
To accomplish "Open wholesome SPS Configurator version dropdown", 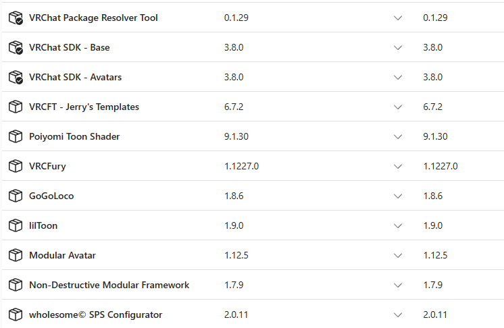I will point(398,315).
